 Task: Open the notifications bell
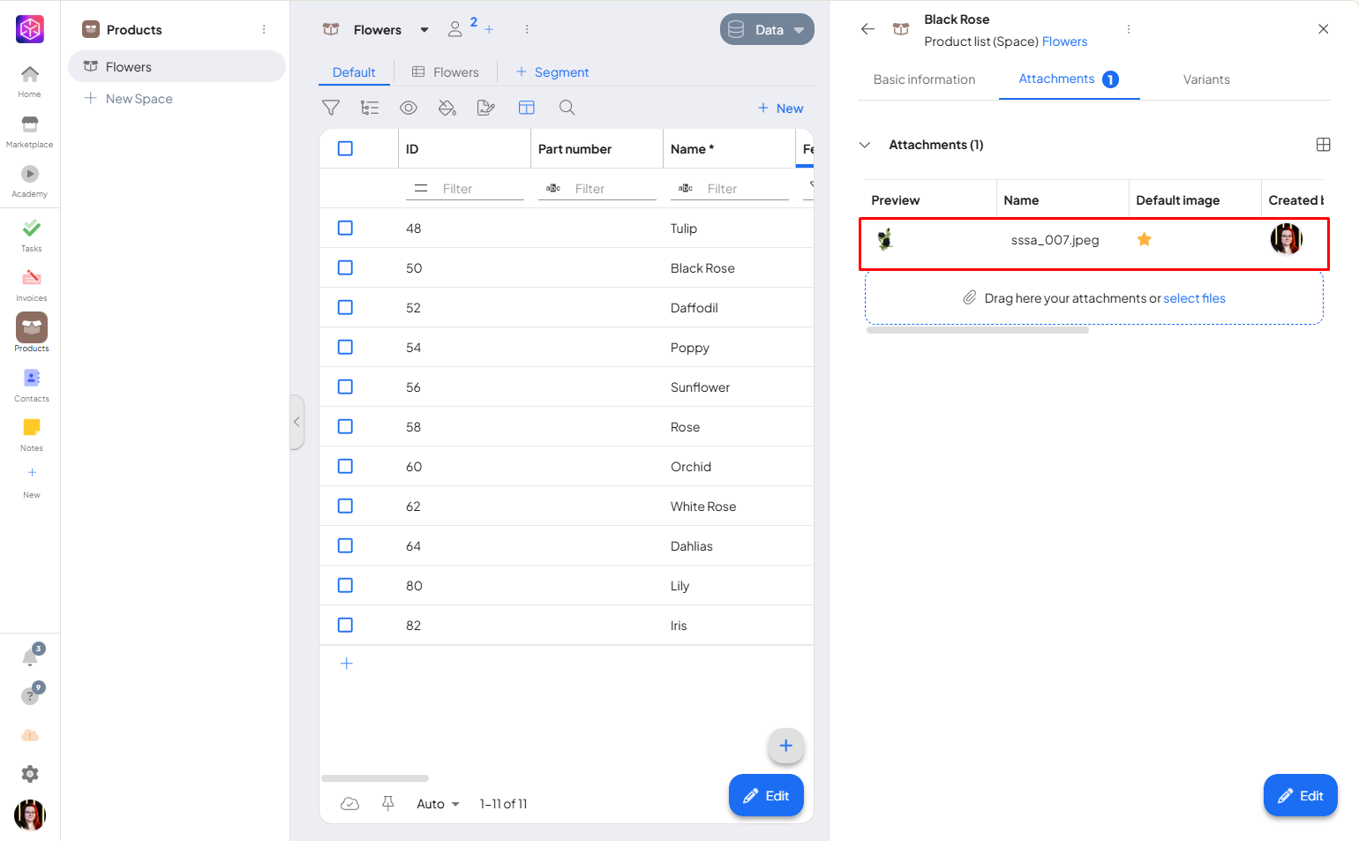30,657
